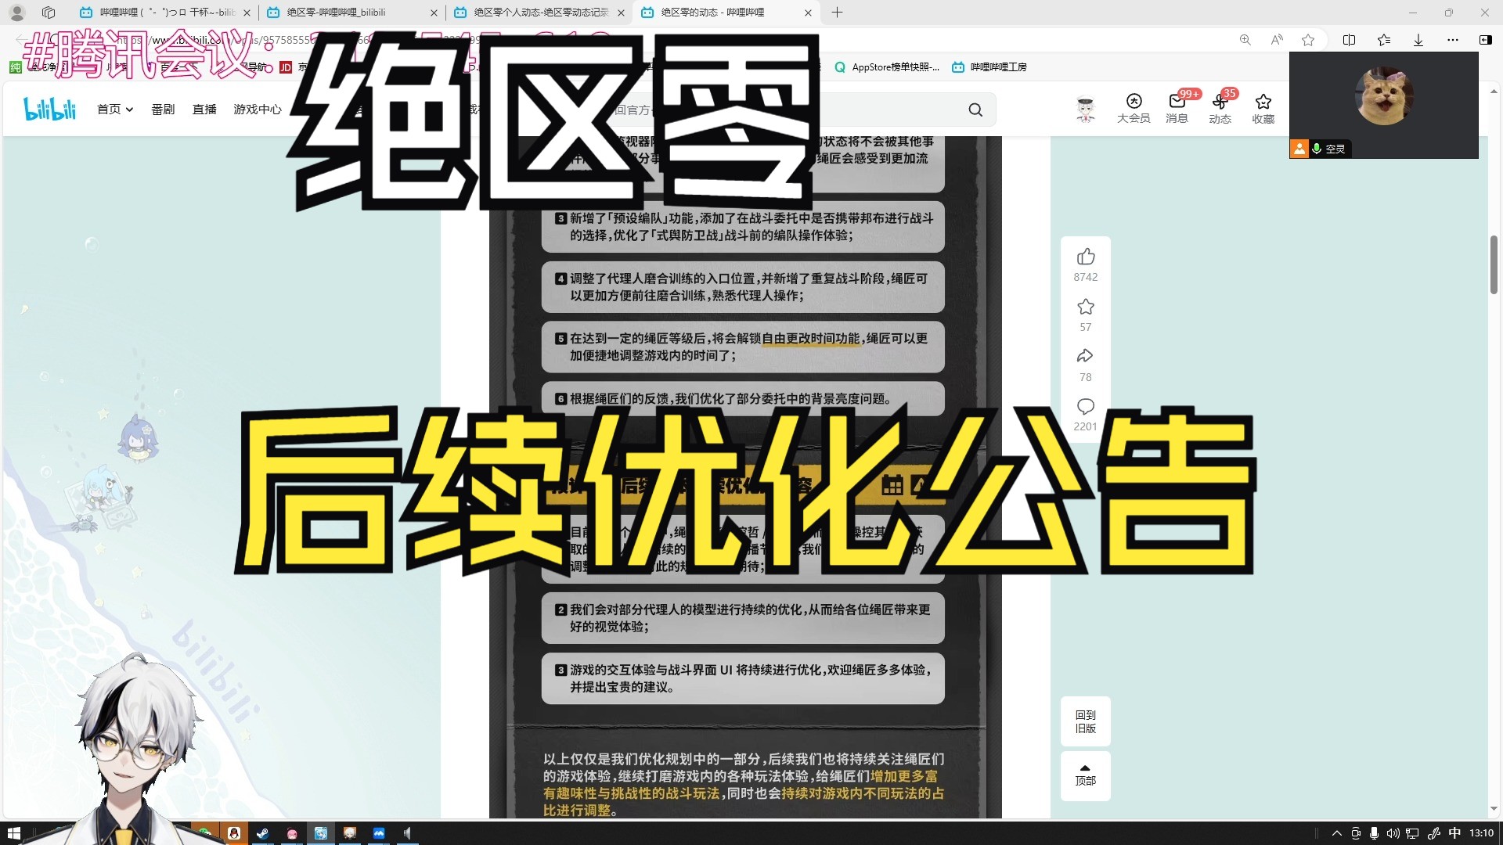
Task: Open 番剧 in bilibili navigation
Action: pos(163,110)
